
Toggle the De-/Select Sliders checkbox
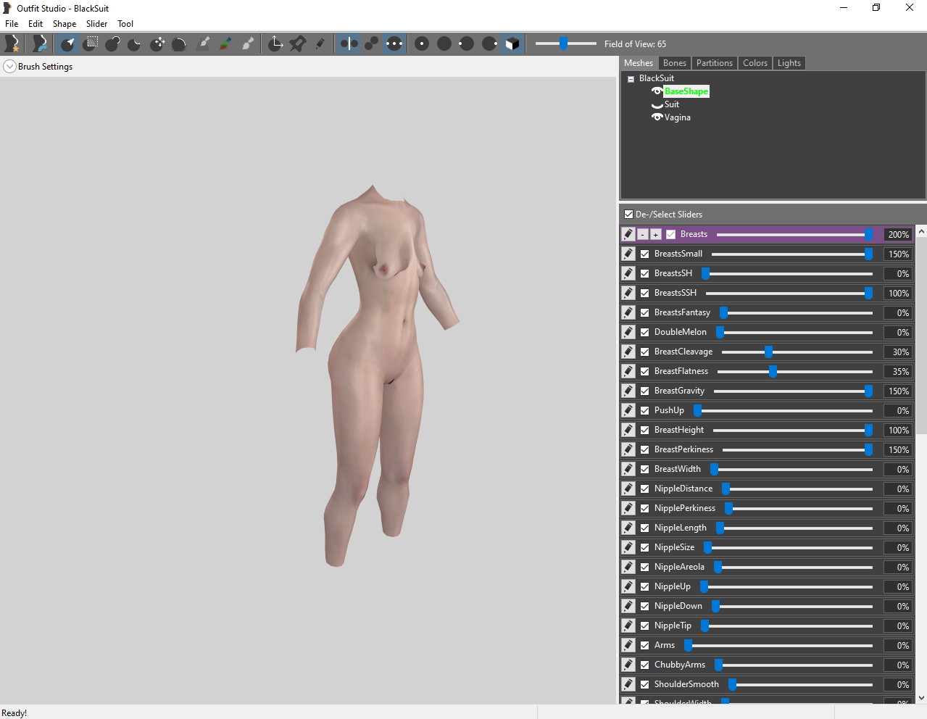click(628, 215)
